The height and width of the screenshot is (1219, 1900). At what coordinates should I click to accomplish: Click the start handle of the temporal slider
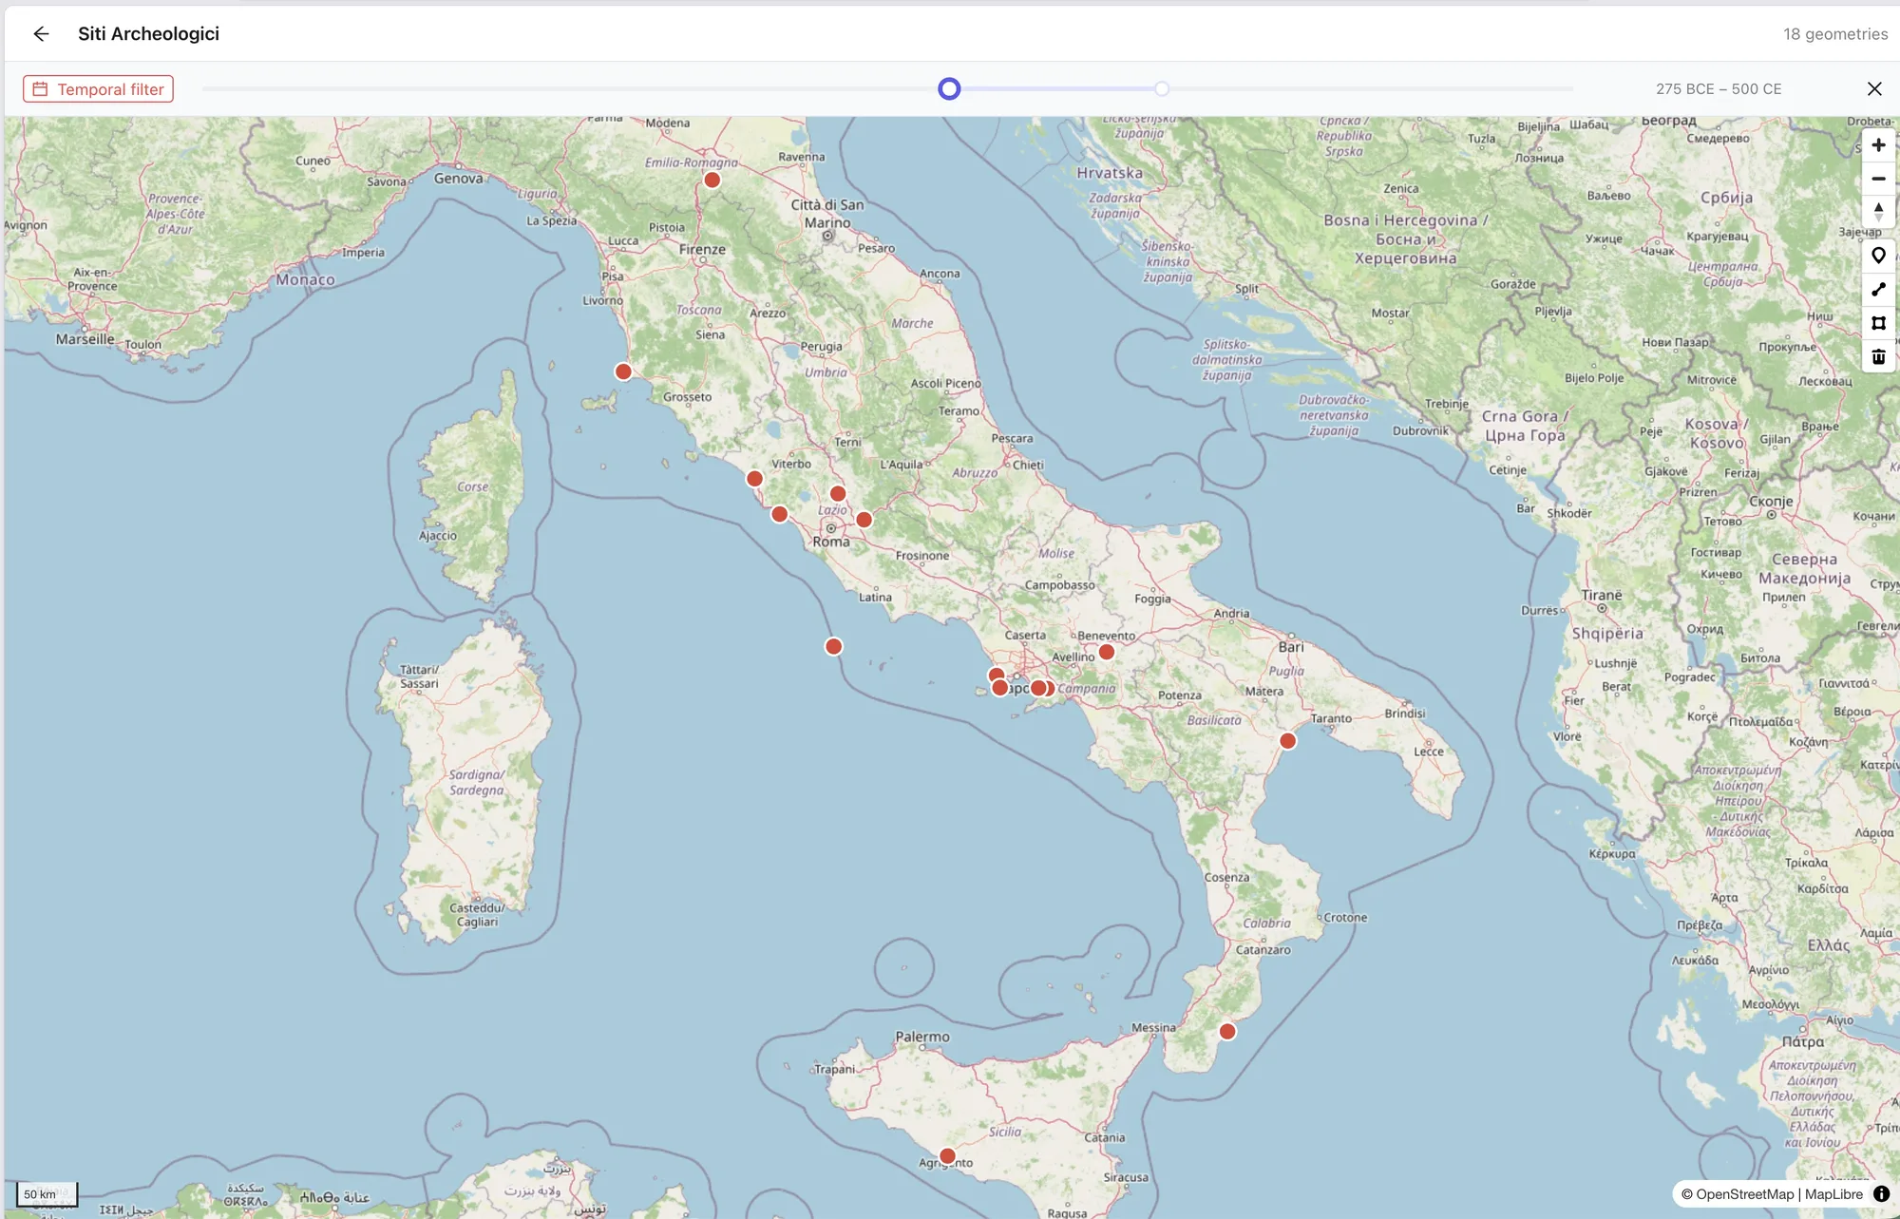pyautogui.click(x=949, y=88)
